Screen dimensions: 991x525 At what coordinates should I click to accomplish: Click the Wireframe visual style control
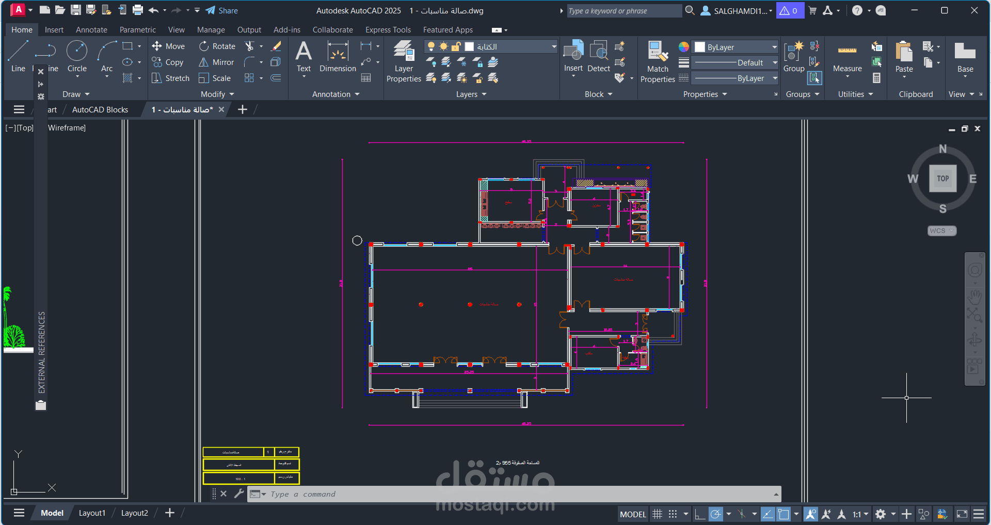click(x=67, y=128)
